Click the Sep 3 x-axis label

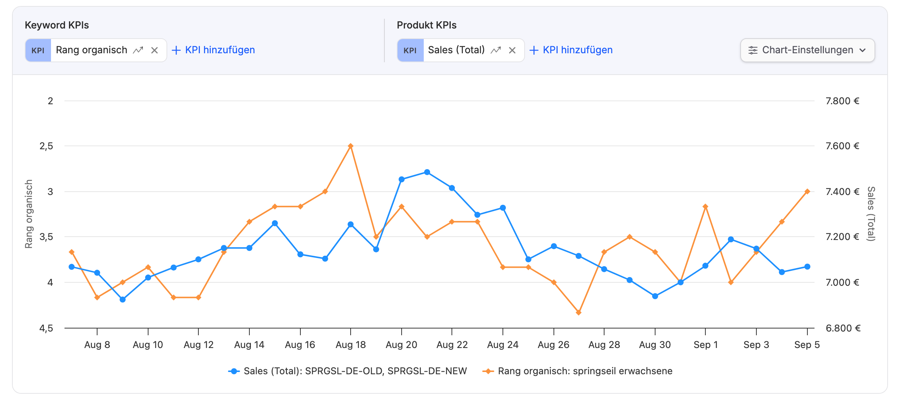click(756, 345)
